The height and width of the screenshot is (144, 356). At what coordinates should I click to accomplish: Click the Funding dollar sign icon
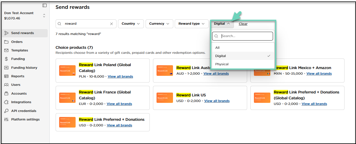click(x=6, y=59)
